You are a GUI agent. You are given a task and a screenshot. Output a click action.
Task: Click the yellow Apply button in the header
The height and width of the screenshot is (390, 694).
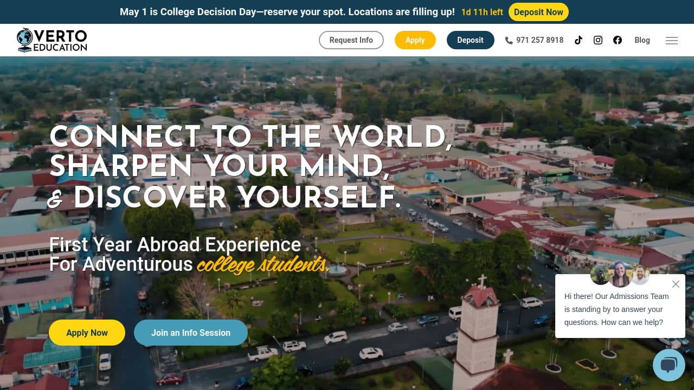[x=415, y=40]
